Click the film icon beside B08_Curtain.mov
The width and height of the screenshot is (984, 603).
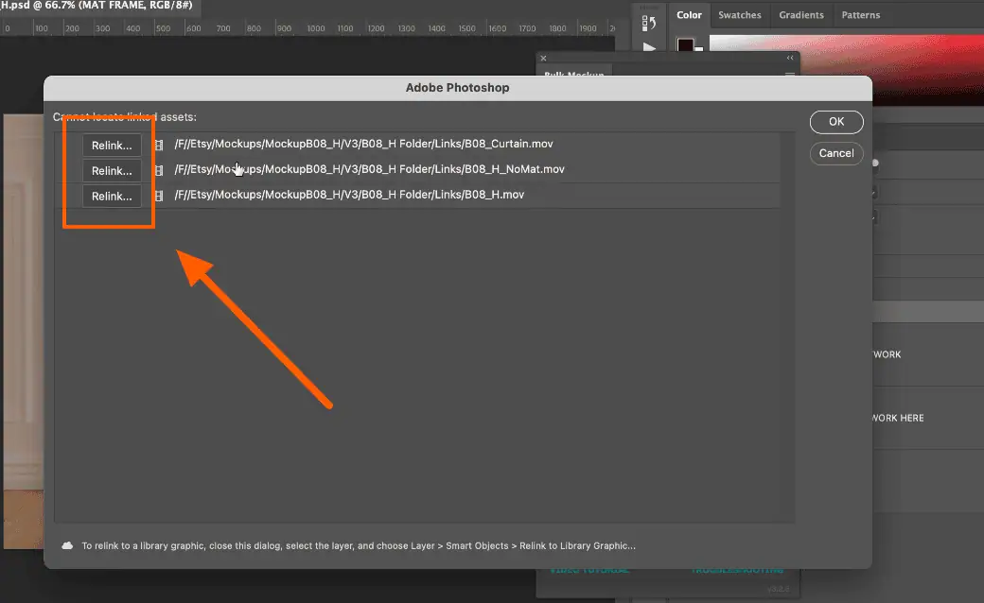point(158,145)
